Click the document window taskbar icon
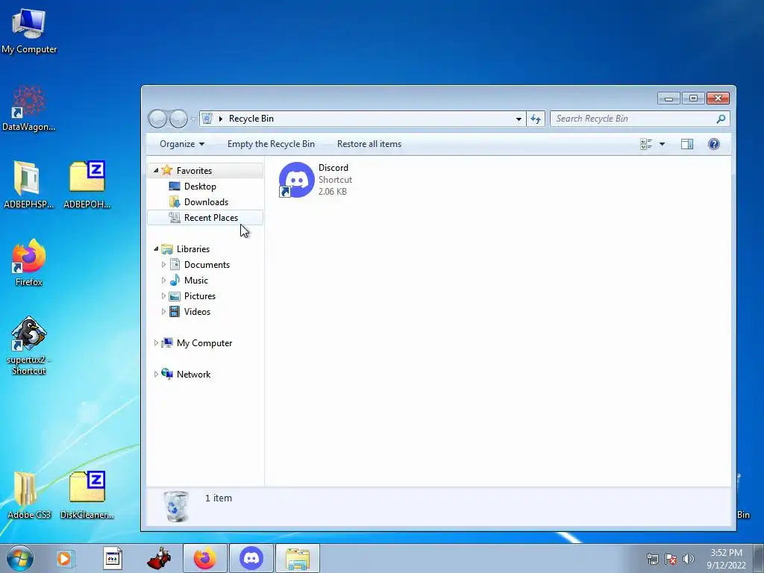Screen dimensions: 764x573 click(x=113, y=558)
